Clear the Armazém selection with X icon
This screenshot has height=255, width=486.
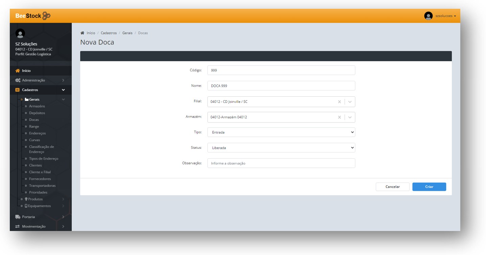coord(339,117)
